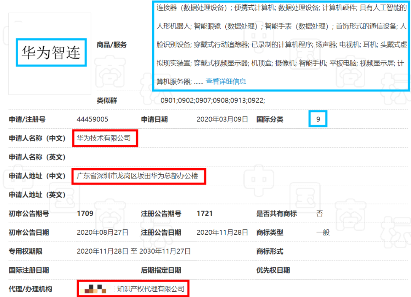Click the 专用权期限 label
Image resolution: width=411 pixels, height=297 pixels.
tap(25, 251)
